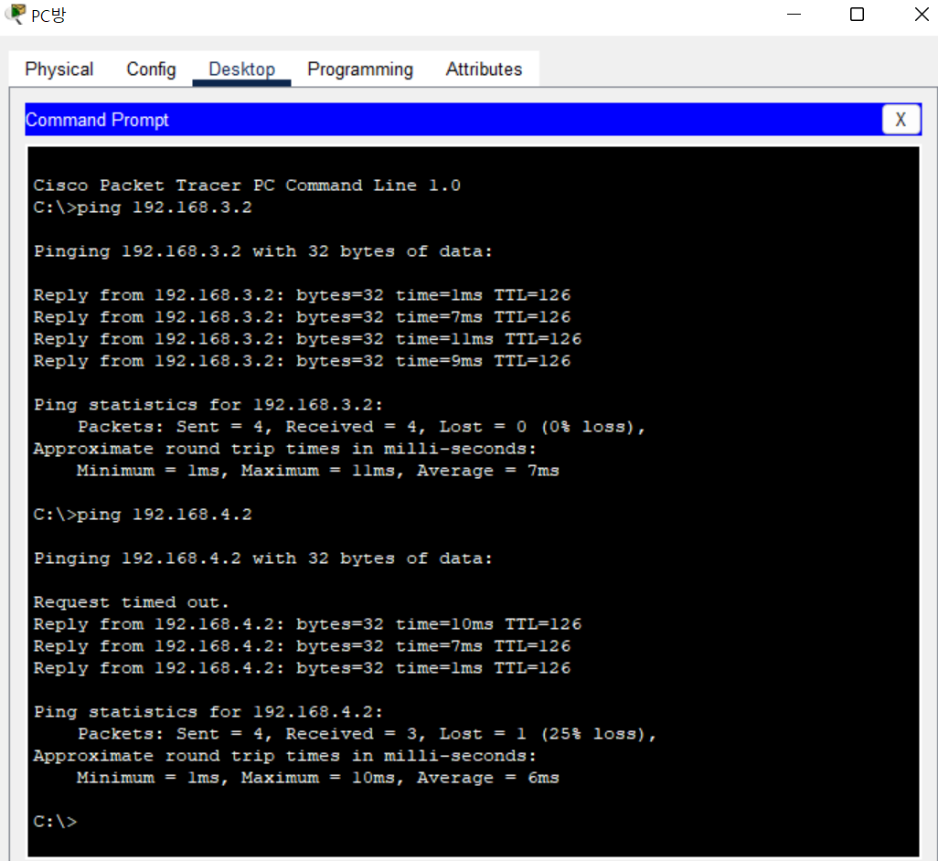Click the 'ping 192.168.4.2' command line
This screenshot has height=861, width=938.
143,515
